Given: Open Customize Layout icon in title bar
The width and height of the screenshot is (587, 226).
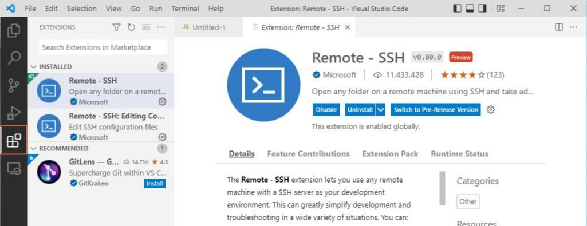Looking at the screenshot, I should coord(501,8).
